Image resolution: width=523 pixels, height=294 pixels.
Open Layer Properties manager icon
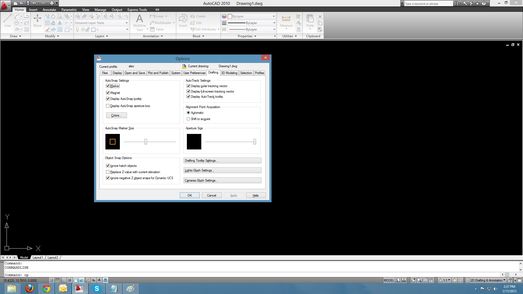pyautogui.click(x=77, y=16)
